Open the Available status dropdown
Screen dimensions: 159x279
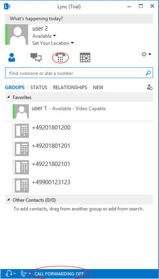coord(44,36)
